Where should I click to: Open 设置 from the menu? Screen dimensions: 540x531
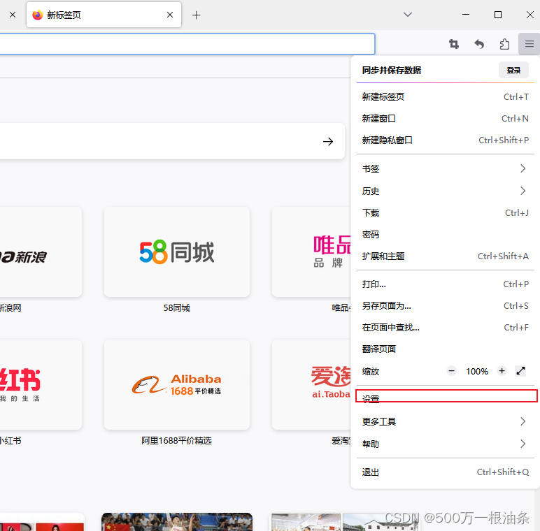point(446,399)
